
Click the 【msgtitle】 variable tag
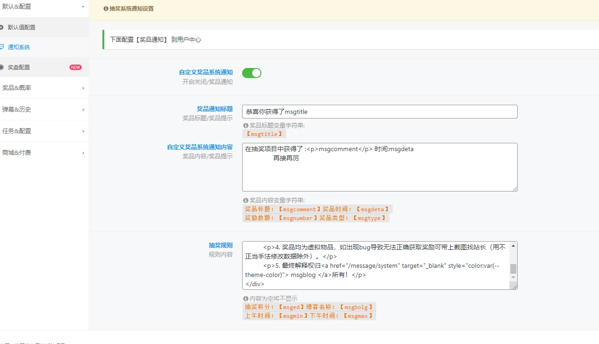tap(264, 134)
